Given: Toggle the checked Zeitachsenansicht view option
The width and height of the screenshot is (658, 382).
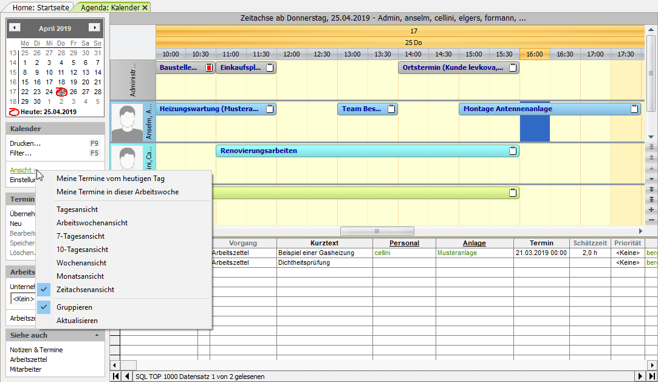Looking at the screenshot, I should (85, 290).
